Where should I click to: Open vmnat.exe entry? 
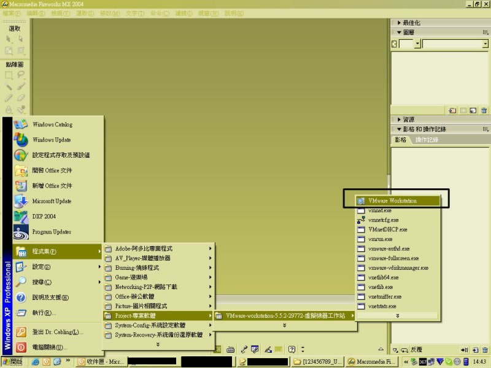pyautogui.click(x=398, y=210)
